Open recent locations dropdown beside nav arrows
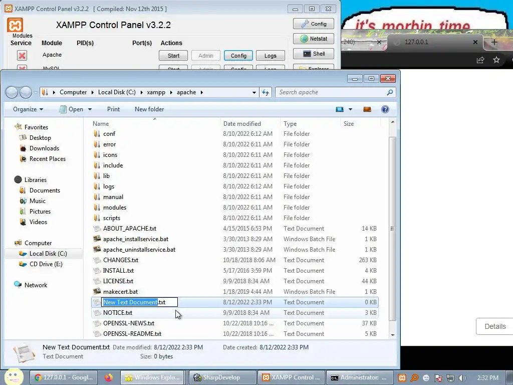Screen dimensions: 513x385 (36, 93)
